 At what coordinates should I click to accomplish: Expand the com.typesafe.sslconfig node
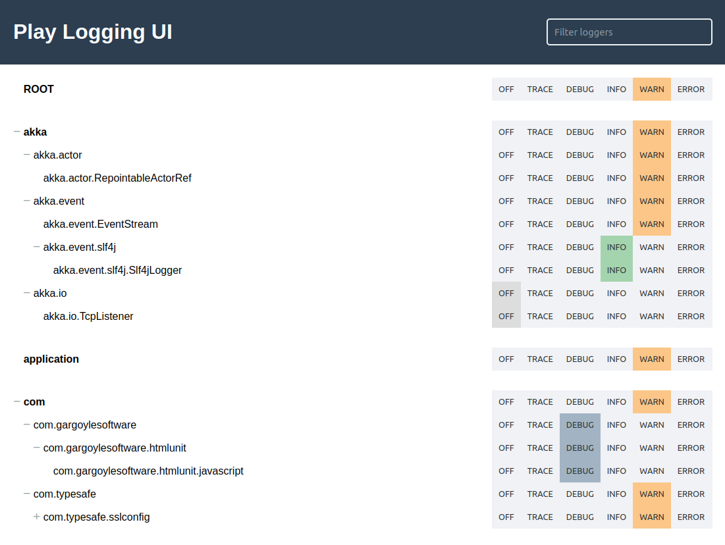(36, 516)
